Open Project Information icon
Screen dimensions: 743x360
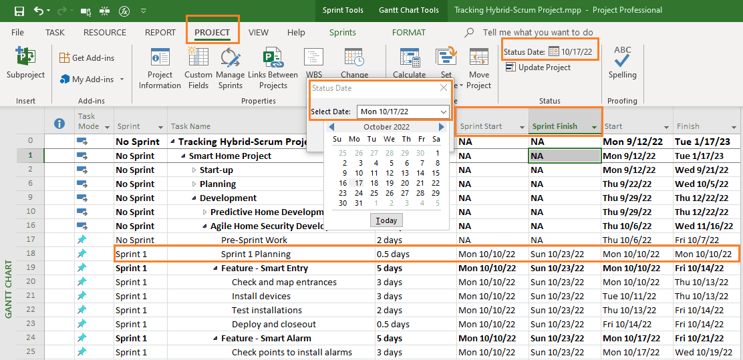[x=160, y=57]
